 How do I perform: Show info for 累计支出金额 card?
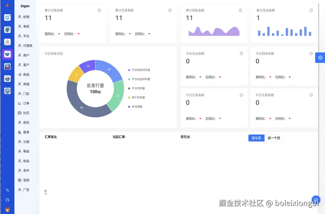311,10
